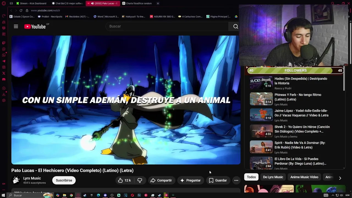Select the De Lyrx Music chip
This screenshot has width=352, height=198.
[273, 177]
